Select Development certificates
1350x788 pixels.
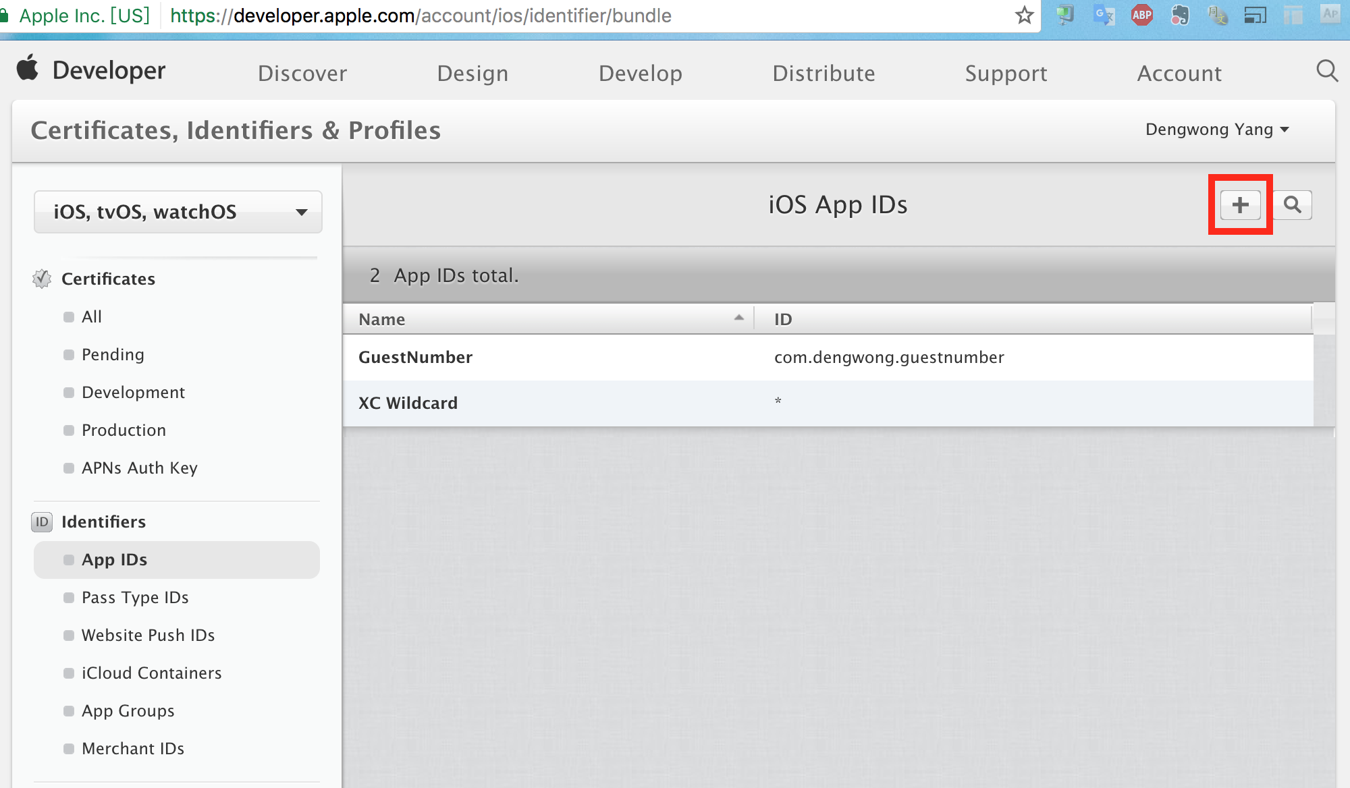point(133,392)
